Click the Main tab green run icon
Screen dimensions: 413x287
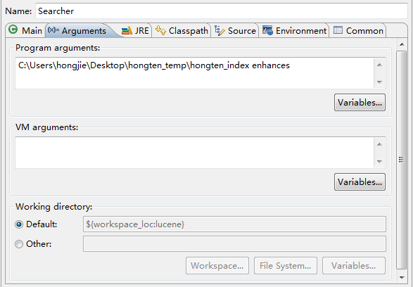[x=13, y=30]
